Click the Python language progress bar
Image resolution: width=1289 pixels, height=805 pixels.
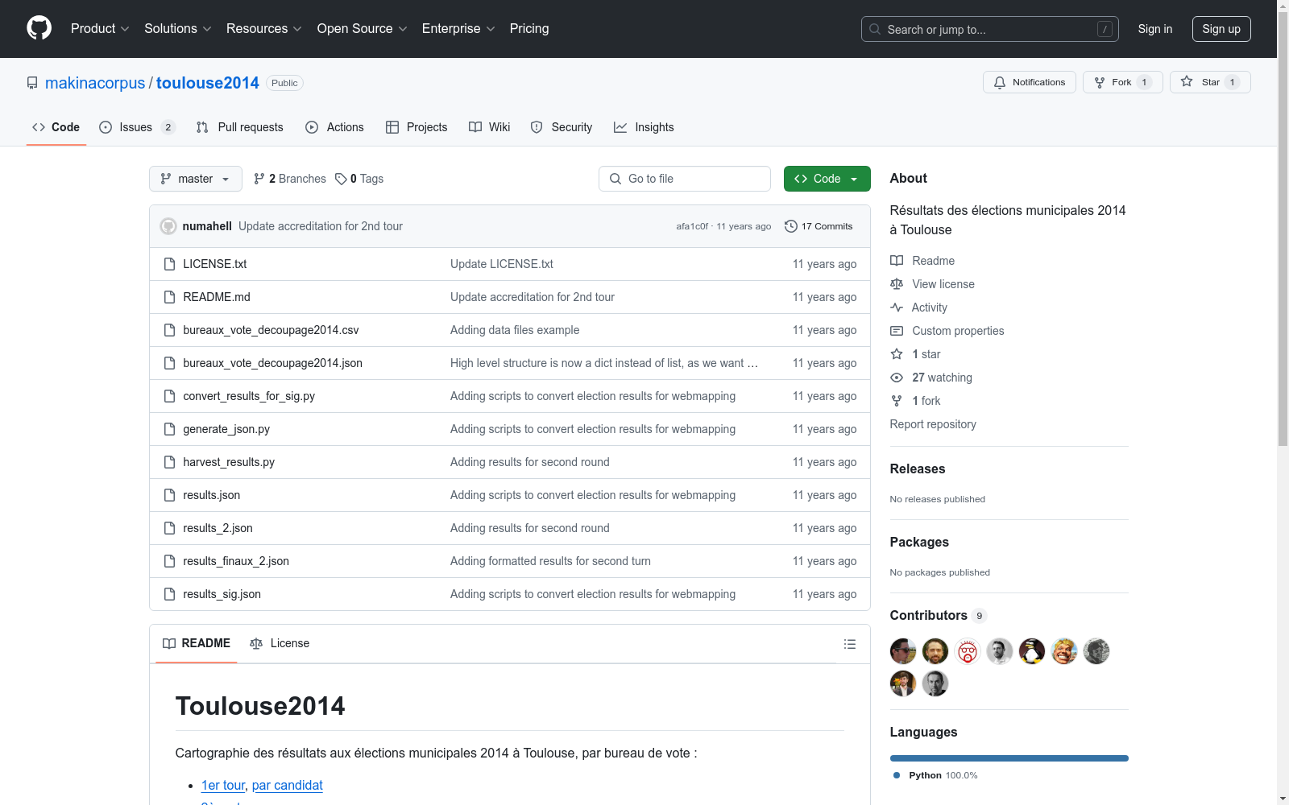tap(1009, 758)
